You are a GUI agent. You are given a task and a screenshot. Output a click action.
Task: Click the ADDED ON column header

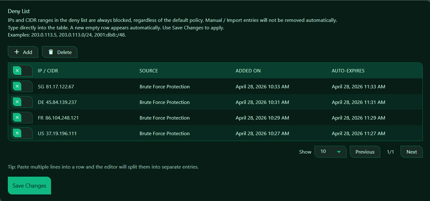point(248,71)
